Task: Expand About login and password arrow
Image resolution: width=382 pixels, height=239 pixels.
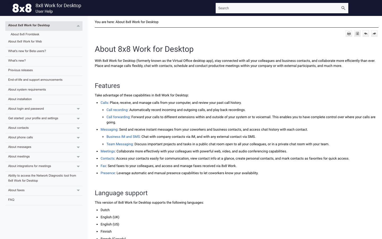Action: 78,109
